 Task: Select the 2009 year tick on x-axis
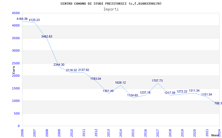point(59,132)
